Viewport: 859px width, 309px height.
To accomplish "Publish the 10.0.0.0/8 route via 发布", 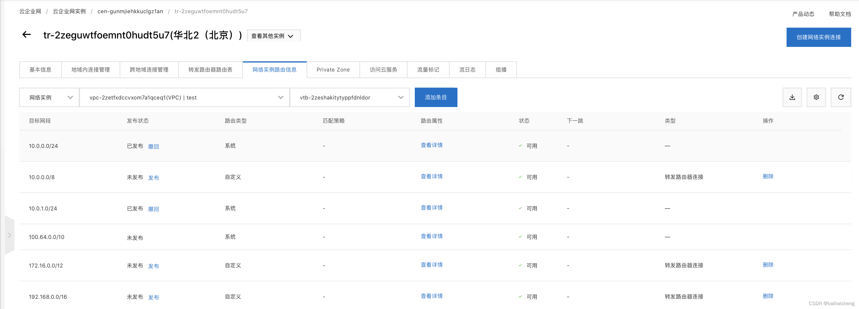I will pyautogui.click(x=153, y=177).
